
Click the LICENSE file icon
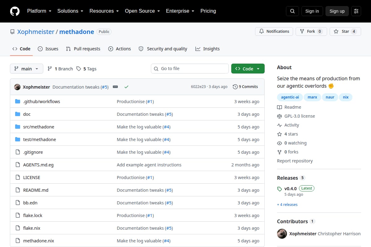tap(18, 178)
